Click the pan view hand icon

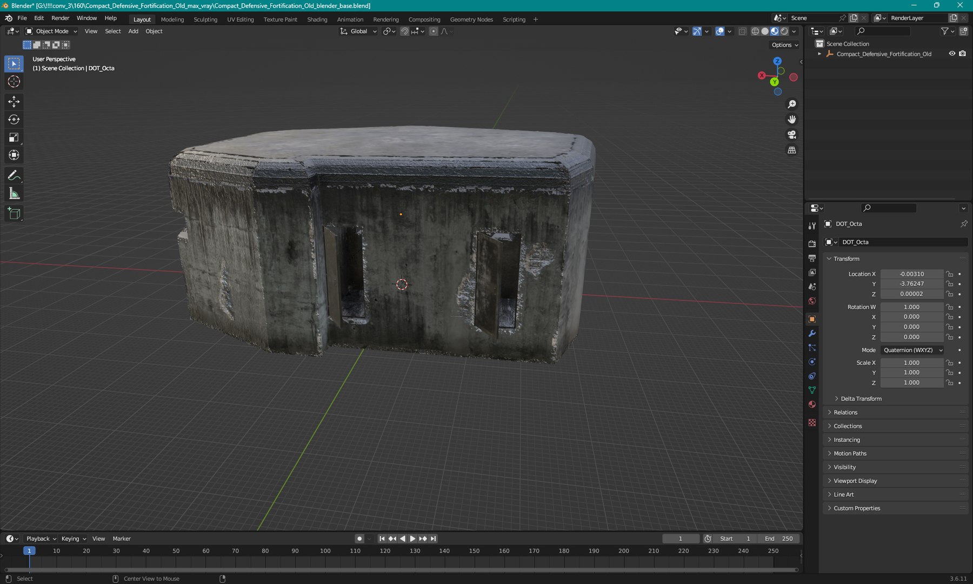click(x=792, y=120)
